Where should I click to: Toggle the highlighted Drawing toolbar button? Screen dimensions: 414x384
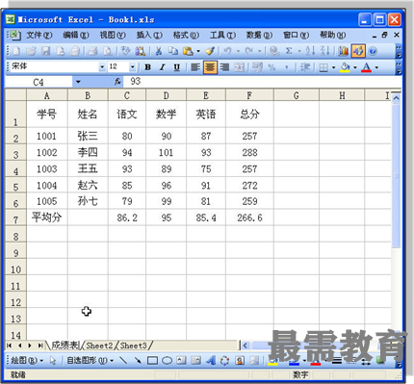[x=358, y=51]
